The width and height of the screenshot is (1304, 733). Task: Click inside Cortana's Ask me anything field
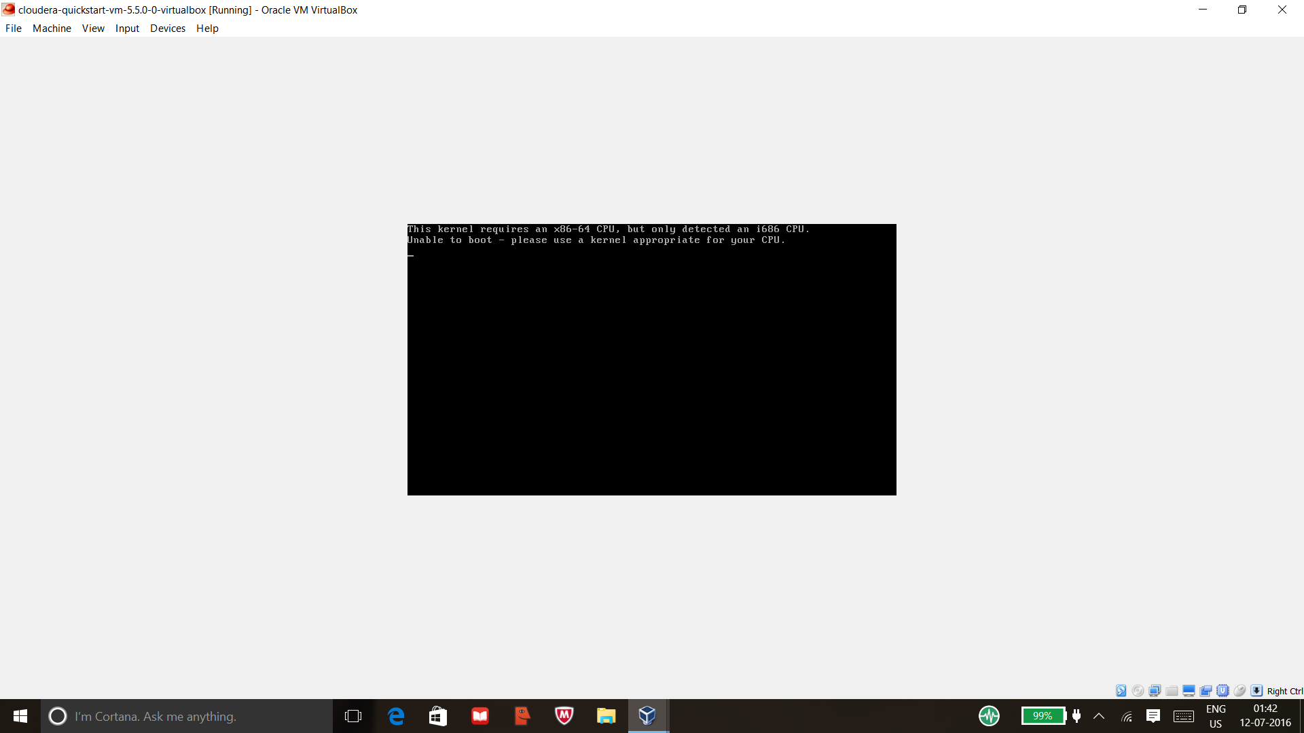click(x=183, y=716)
